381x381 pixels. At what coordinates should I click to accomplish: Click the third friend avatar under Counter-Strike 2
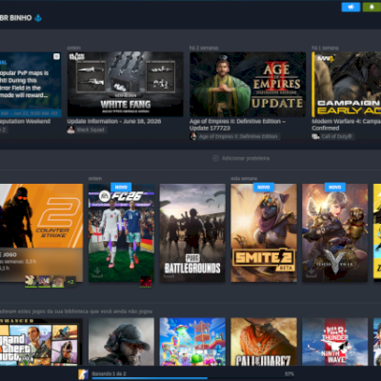tap(58, 282)
